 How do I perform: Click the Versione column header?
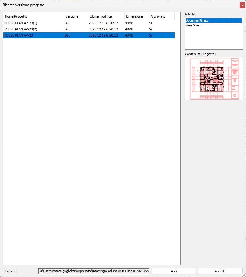(x=76, y=16)
